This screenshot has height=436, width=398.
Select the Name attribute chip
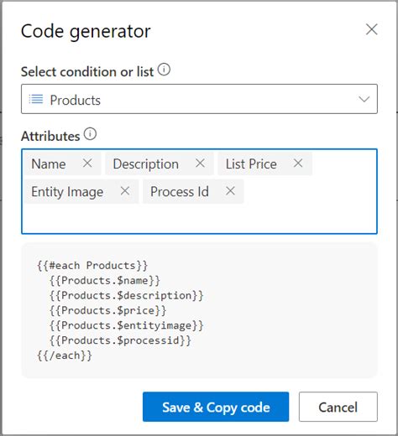[x=49, y=163]
